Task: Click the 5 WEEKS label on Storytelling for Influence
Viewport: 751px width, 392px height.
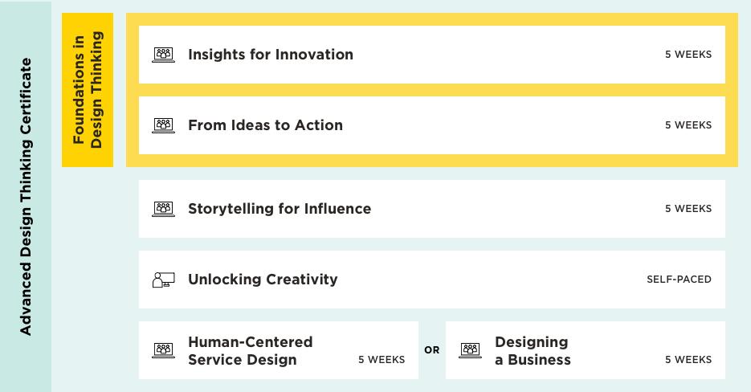Action: [x=688, y=209]
